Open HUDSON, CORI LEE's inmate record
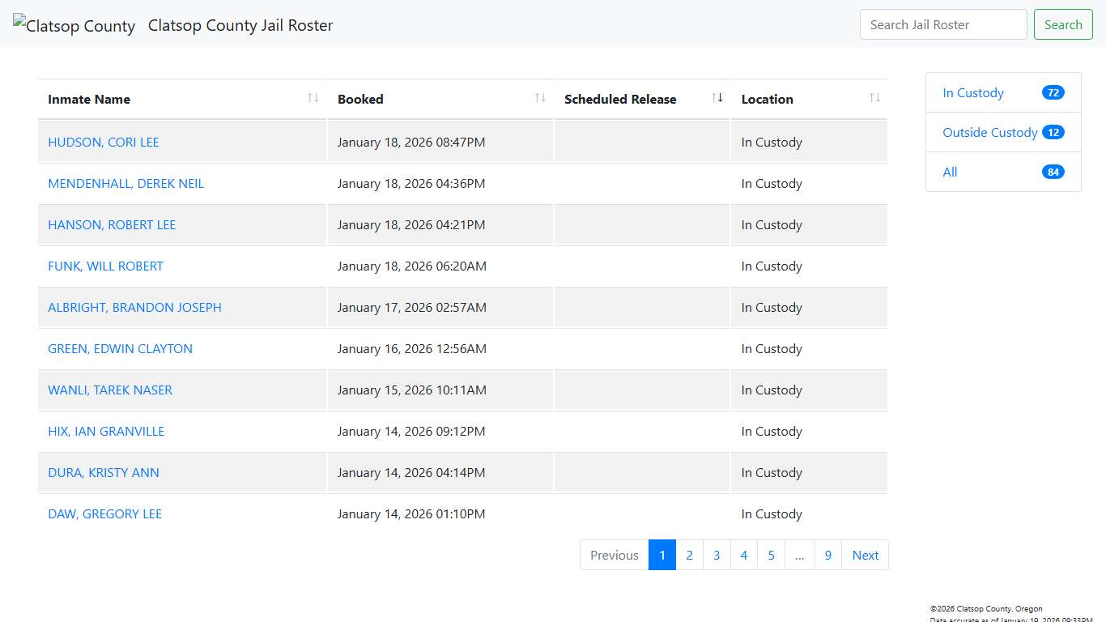The image size is (1106, 622). [103, 142]
